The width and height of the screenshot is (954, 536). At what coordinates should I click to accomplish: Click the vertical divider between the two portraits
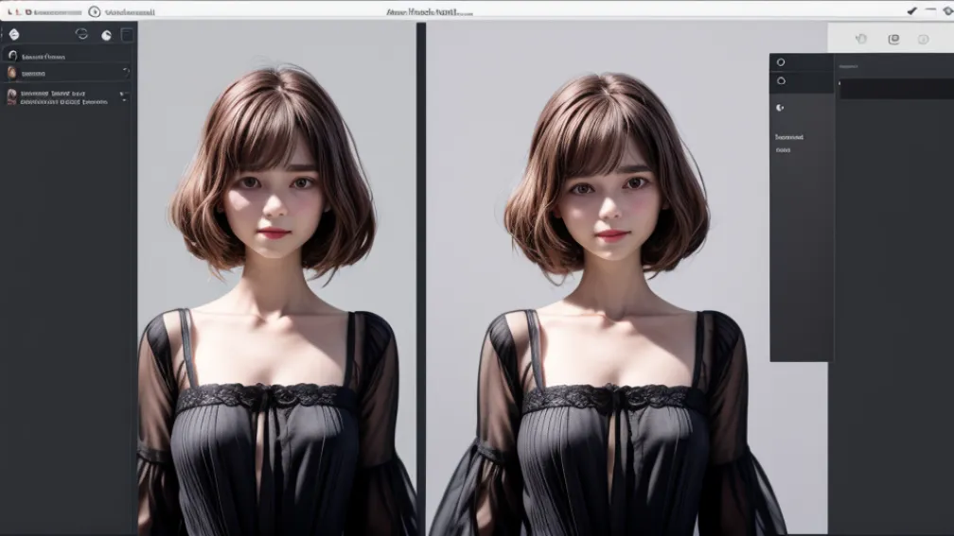(420, 284)
